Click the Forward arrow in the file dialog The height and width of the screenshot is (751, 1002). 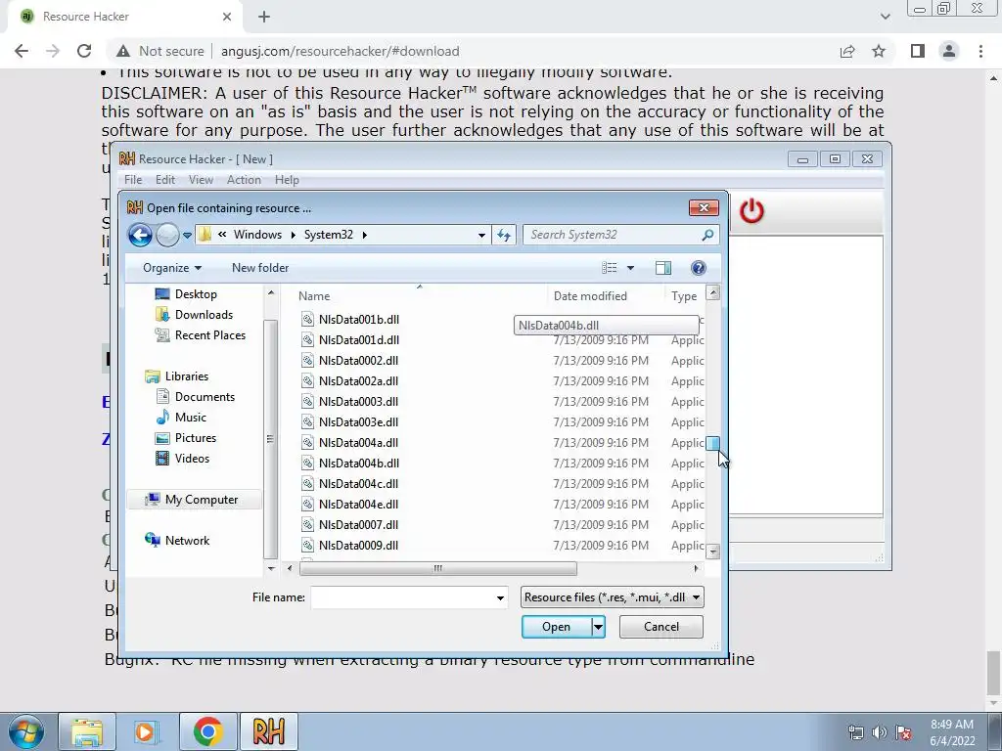(x=167, y=235)
